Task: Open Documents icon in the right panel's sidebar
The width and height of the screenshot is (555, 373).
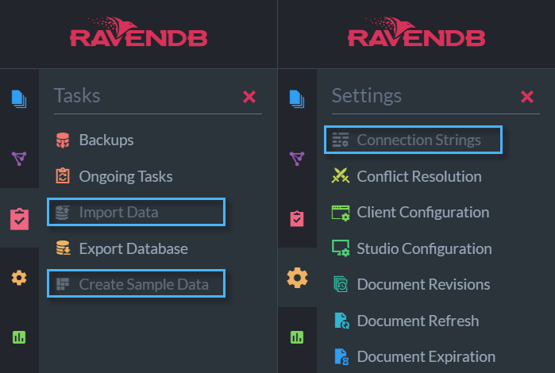Action: coord(297,98)
